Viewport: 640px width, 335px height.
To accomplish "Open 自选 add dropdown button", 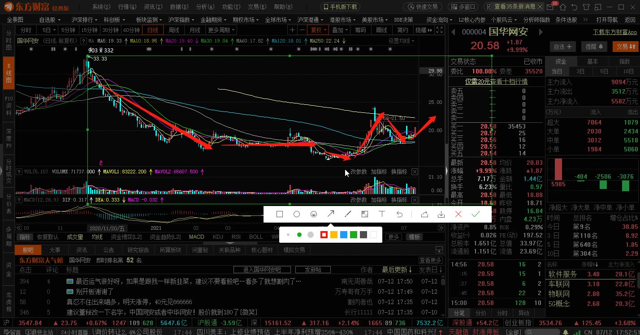I will 562,46.
